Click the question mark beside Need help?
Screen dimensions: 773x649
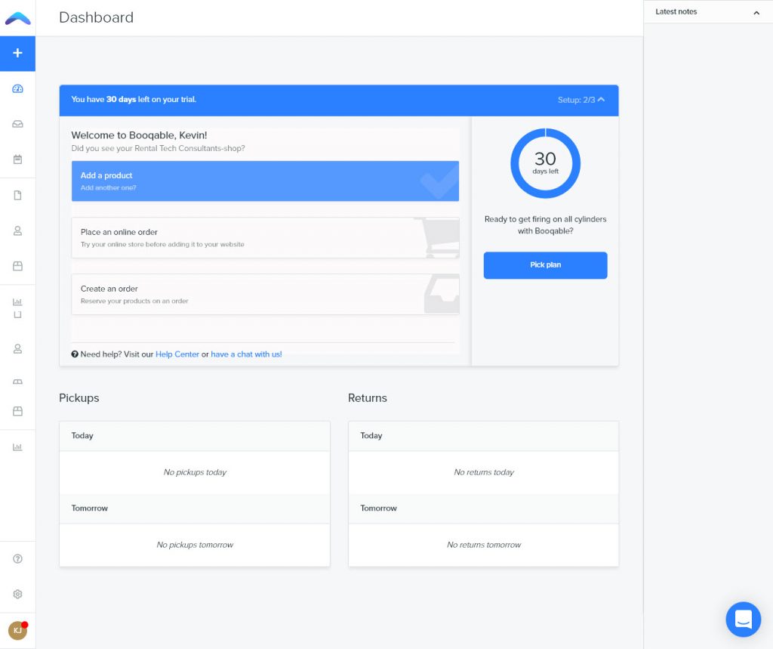[x=75, y=354]
